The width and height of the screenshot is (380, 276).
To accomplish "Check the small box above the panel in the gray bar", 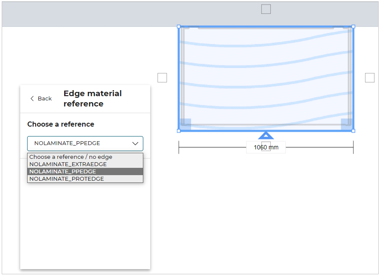I will 266,9.
